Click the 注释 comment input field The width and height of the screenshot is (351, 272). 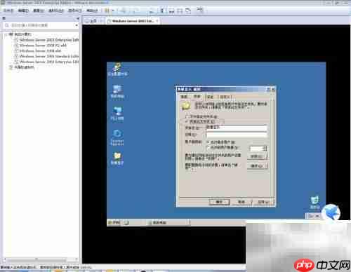(x=237, y=135)
